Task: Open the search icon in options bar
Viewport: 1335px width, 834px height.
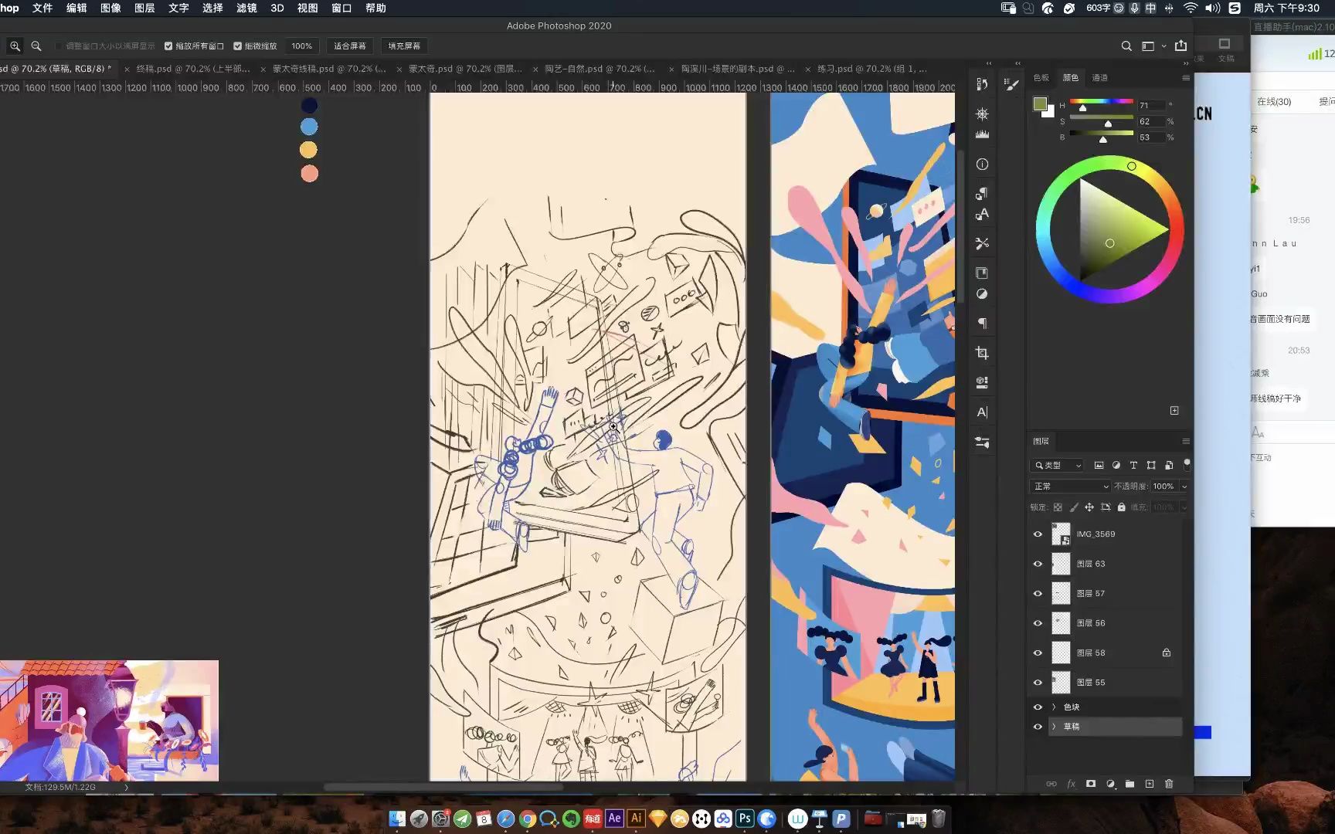Action: [x=1126, y=46]
